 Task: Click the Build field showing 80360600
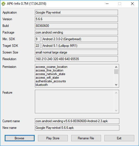(x=76, y=26)
